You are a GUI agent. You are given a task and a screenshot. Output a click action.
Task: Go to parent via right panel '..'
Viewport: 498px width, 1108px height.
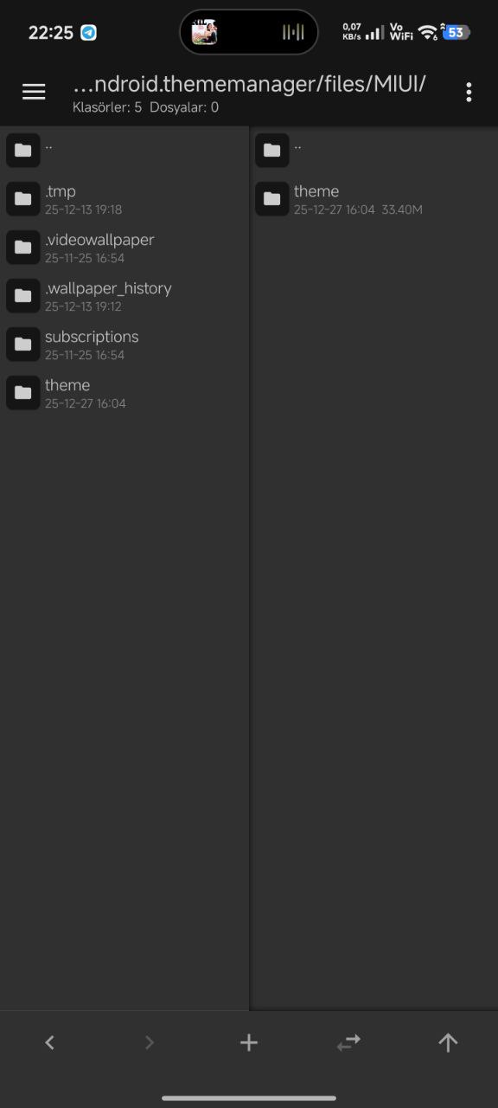pos(374,151)
